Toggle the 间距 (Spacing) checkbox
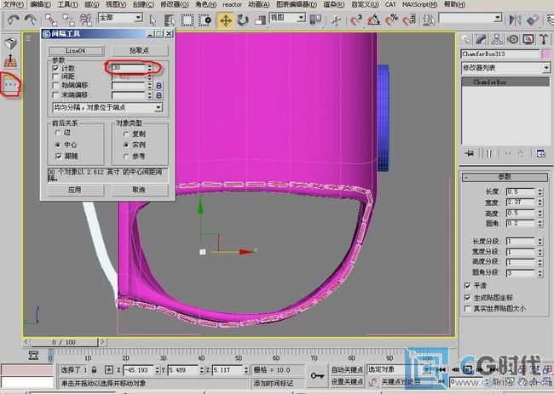This screenshot has width=554, height=394. [55, 77]
